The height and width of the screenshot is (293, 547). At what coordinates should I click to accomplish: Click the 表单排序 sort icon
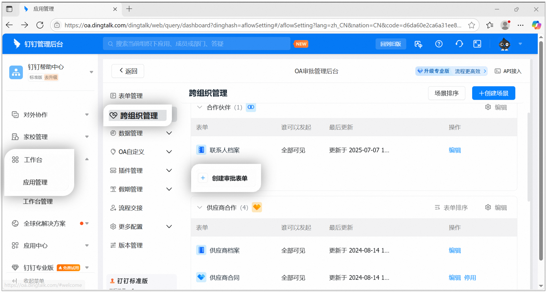437,207
